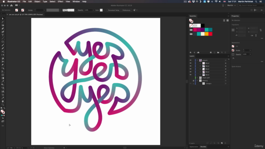Reset to default fill and stroke
Image resolution: width=265 pixels, height=149 pixels.
pyautogui.click(x=2, y=108)
